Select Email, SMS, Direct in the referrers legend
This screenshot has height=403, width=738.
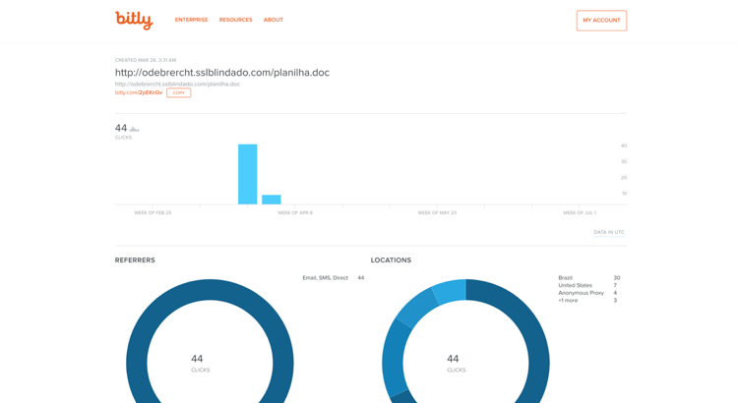(325, 278)
